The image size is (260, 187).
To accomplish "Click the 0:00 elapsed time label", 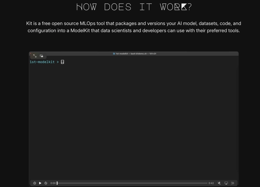I will point(53,183).
